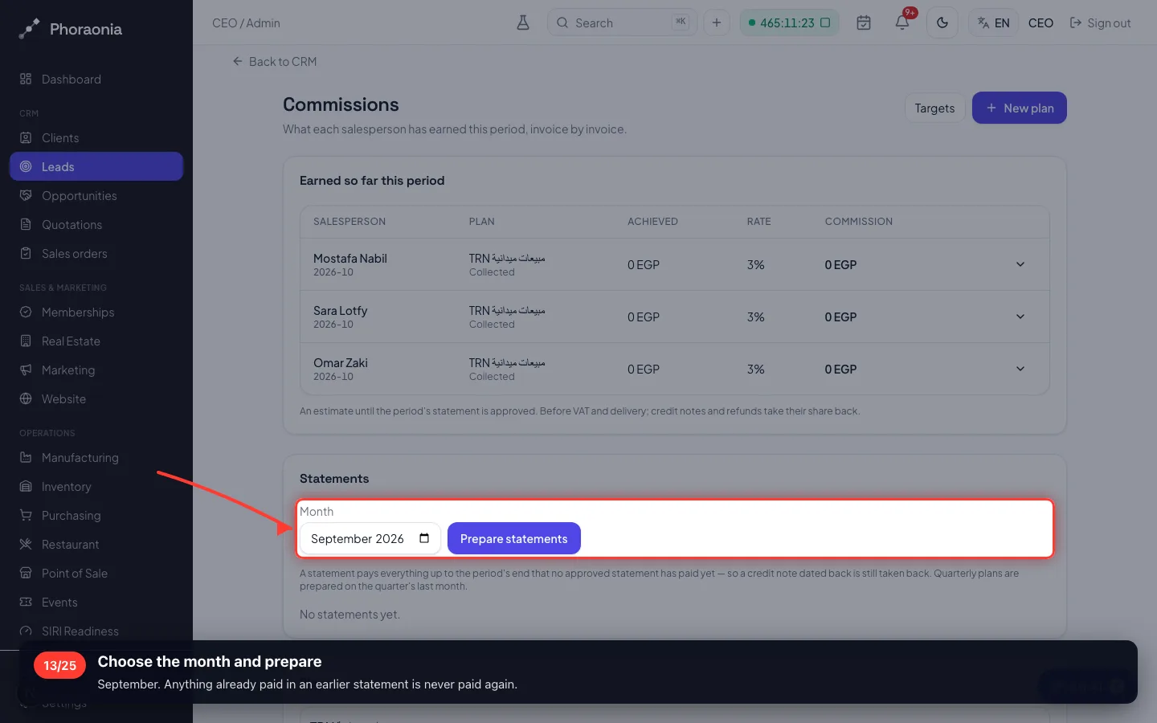The width and height of the screenshot is (1157, 723).
Task: Click the Phoraonia logo
Action: (70, 29)
